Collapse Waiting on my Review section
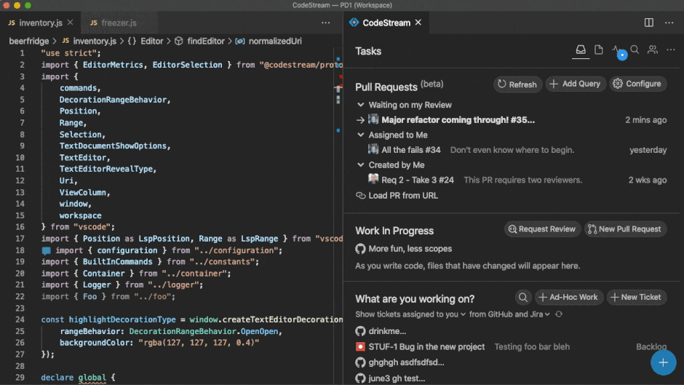684x385 pixels. (360, 105)
